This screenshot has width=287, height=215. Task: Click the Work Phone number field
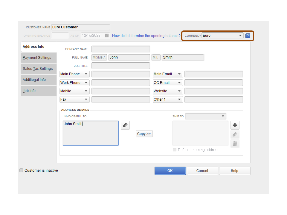coord(120,83)
